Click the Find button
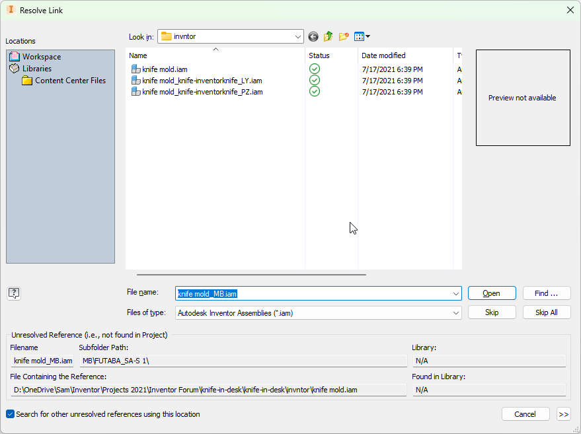 pyautogui.click(x=547, y=293)
